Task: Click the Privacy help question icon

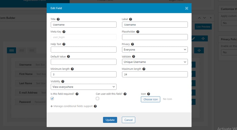Action: click(x=132, y=44)
